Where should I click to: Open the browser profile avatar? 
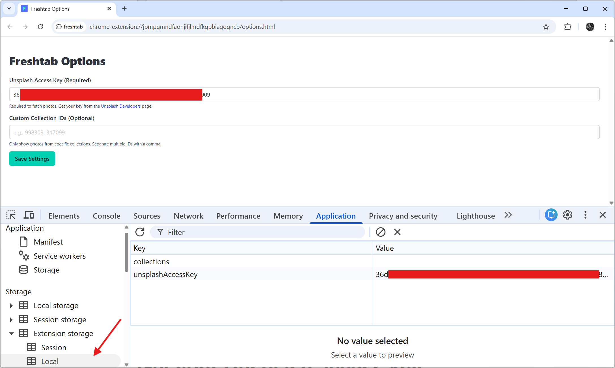pyautogui.click(x=590, y=27)
